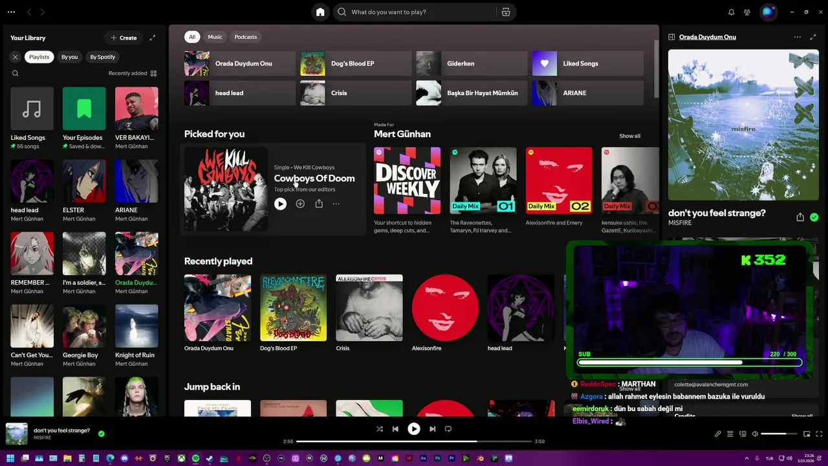The image size is (828, 466).
Task: Play the current track
Action: click(414, 428)
